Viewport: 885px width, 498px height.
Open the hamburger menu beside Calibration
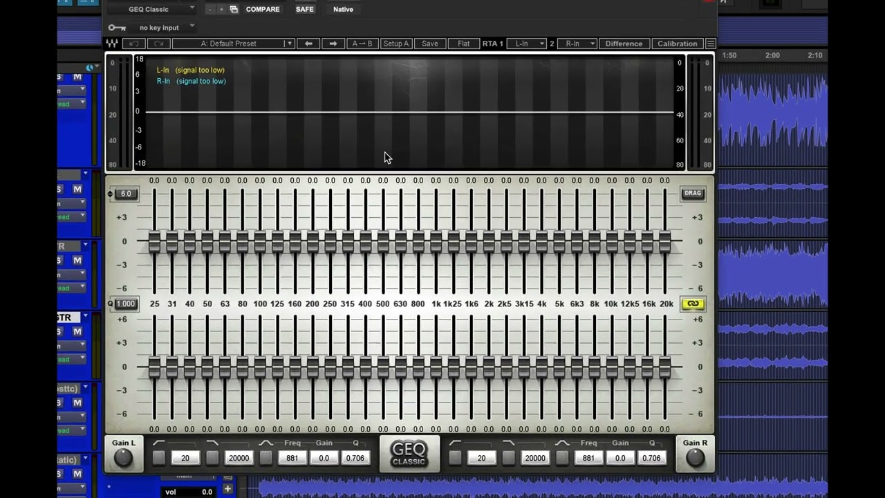710,44
